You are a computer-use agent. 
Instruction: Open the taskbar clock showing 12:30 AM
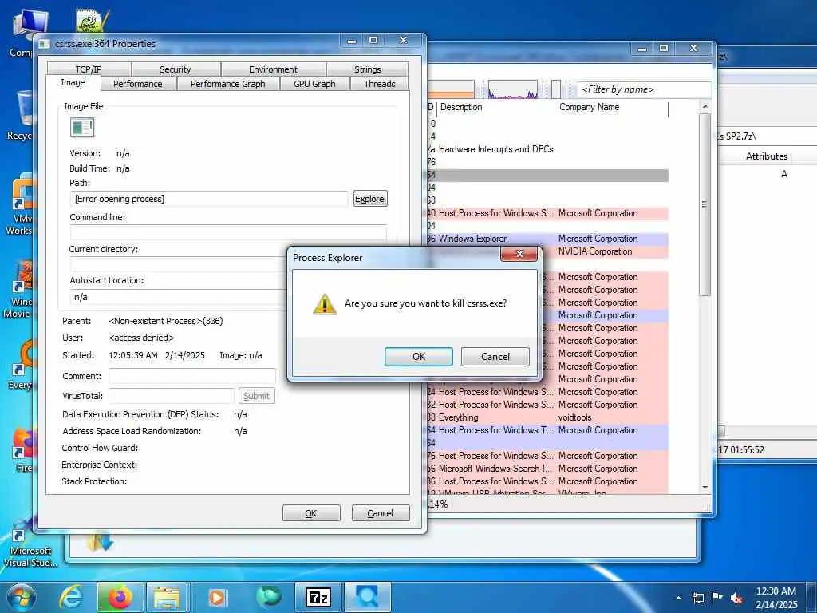[x=776, y=597]
